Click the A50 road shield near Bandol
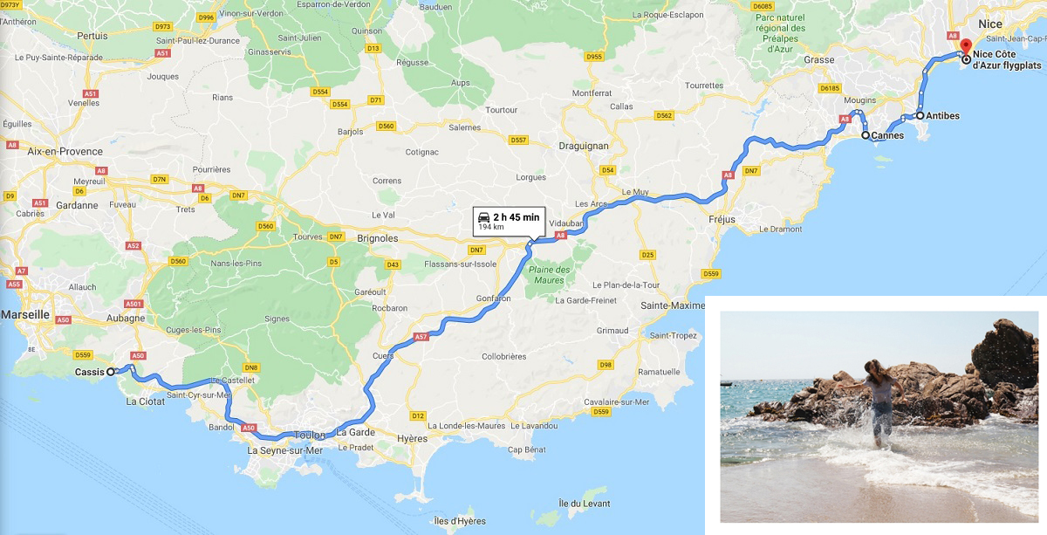The image size is (1047, 535). 249,428
